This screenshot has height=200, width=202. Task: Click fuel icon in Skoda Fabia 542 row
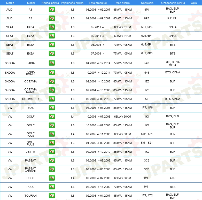coord(52,63)
